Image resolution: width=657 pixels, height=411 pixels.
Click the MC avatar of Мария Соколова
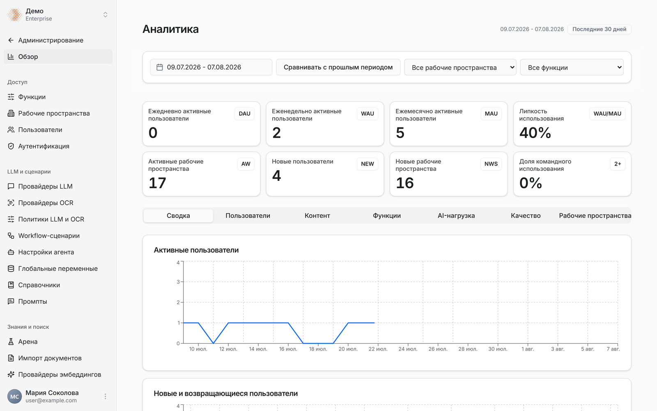pos(15,397)
